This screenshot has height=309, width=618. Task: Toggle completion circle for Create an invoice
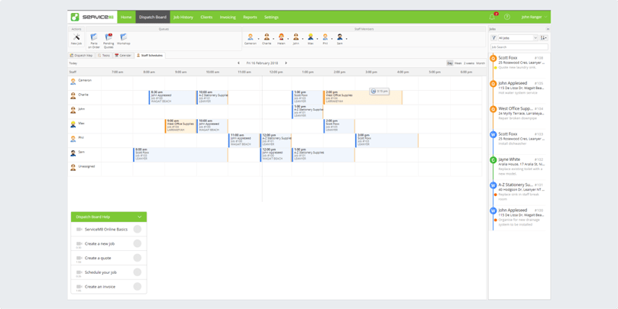click(x=138, y=287)
